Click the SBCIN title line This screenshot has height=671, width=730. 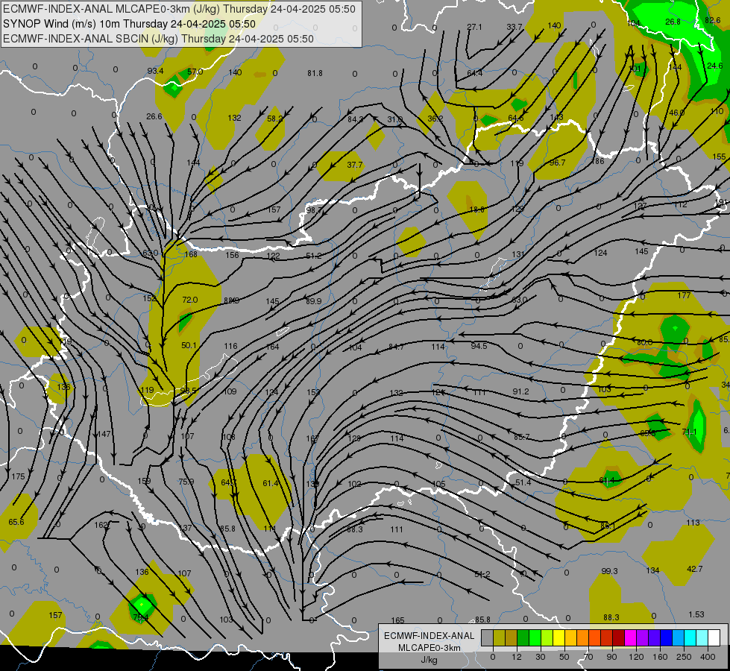point(158,39)
